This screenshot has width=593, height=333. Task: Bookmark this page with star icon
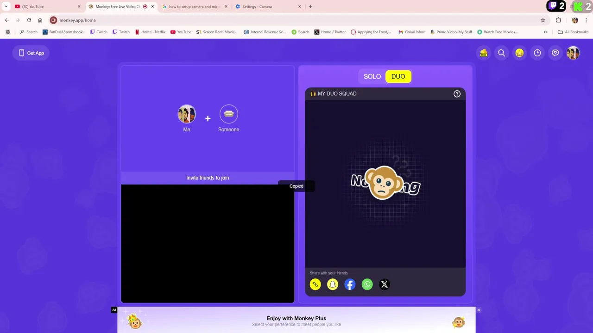[543, 20]
